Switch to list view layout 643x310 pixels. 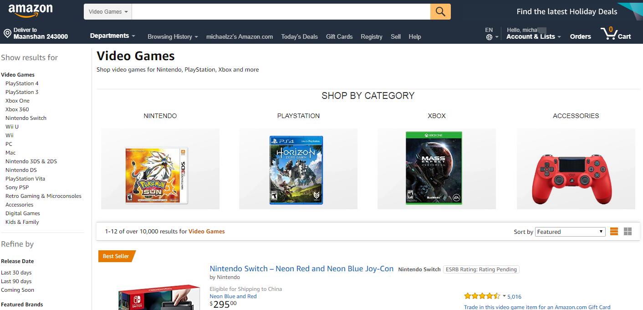coord(614,232)
